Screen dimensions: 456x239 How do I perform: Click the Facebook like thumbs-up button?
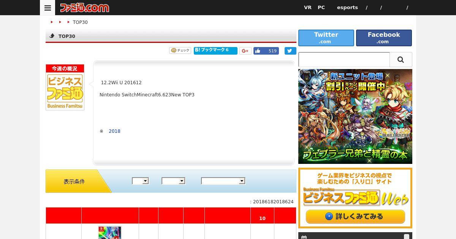pyautogui.click(x=266, y=51)
